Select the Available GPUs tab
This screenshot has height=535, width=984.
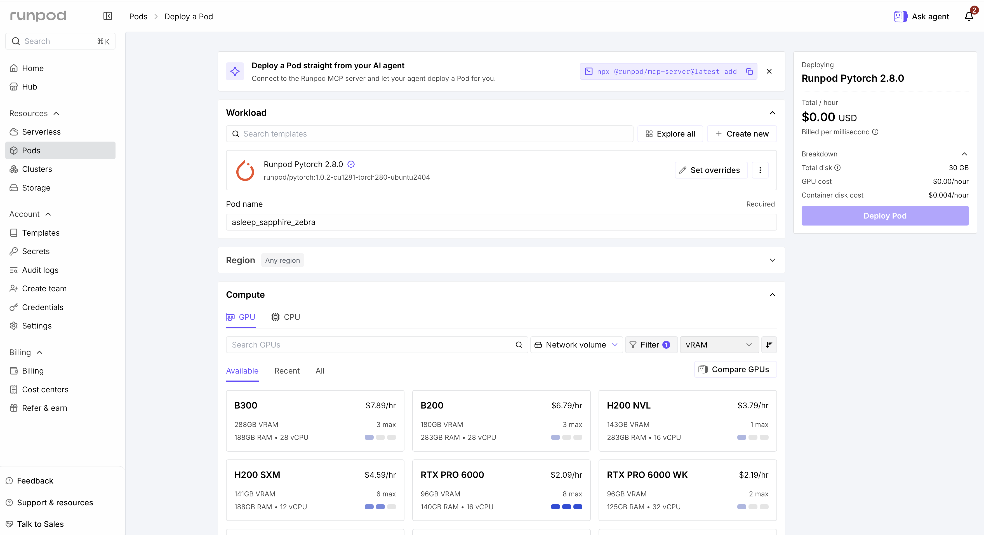point(242,371)
